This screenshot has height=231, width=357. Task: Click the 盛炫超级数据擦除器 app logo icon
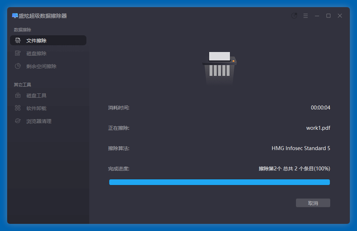15,16
